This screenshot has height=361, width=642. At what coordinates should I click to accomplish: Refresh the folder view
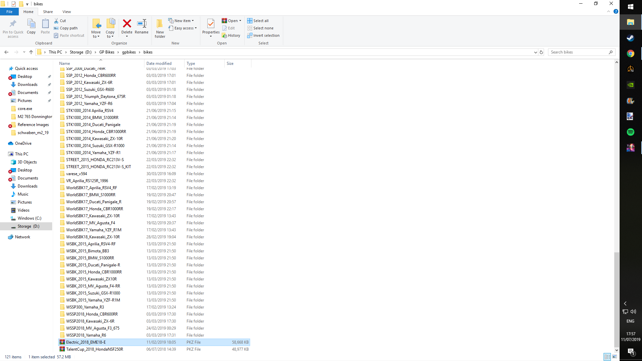pos(541,52)
